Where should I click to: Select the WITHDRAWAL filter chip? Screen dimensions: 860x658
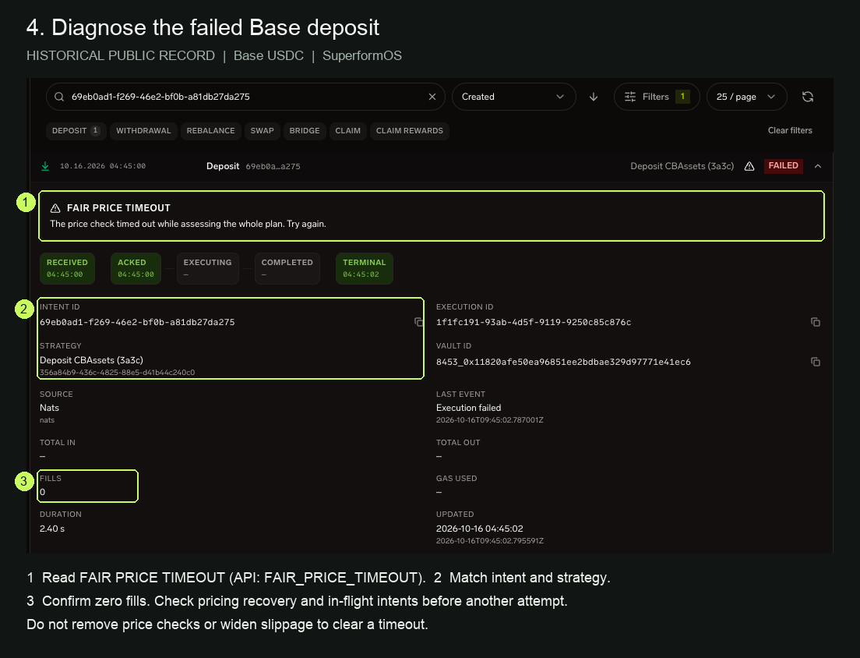tap(143, 131)
